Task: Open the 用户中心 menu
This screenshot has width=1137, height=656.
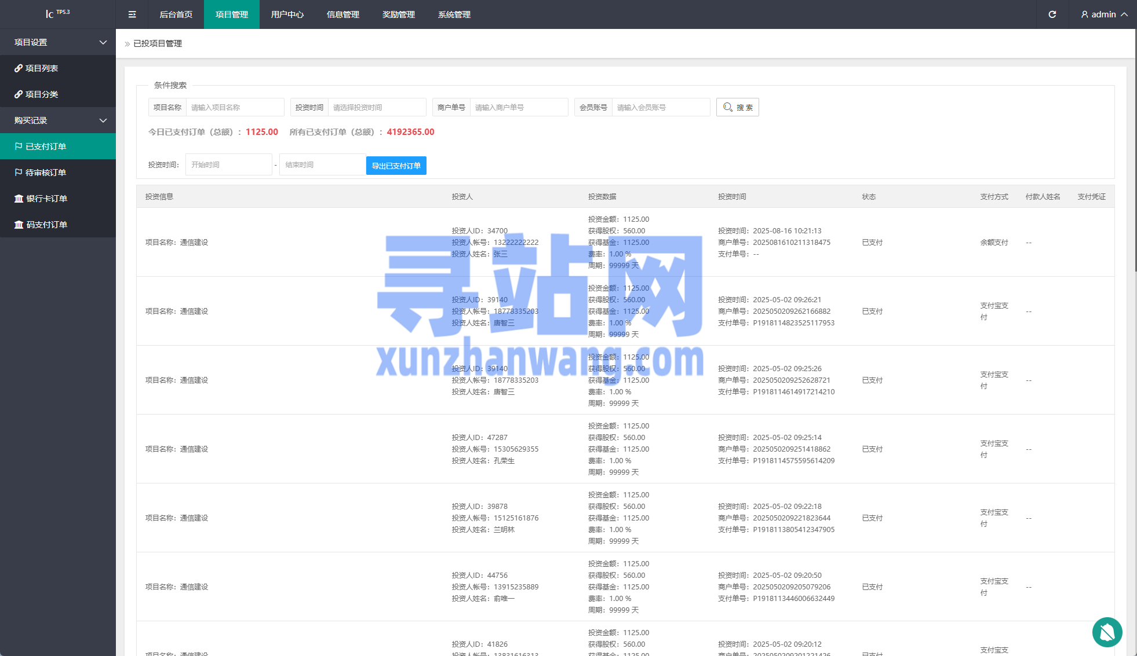Action: click(x=287, y=14)
